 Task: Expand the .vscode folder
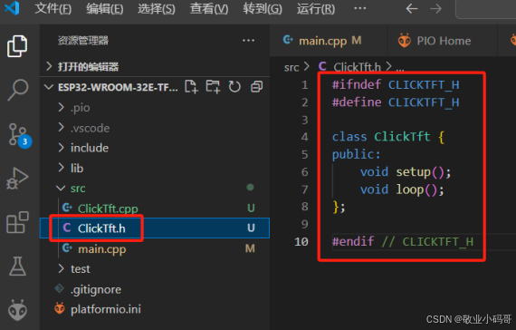155,128
